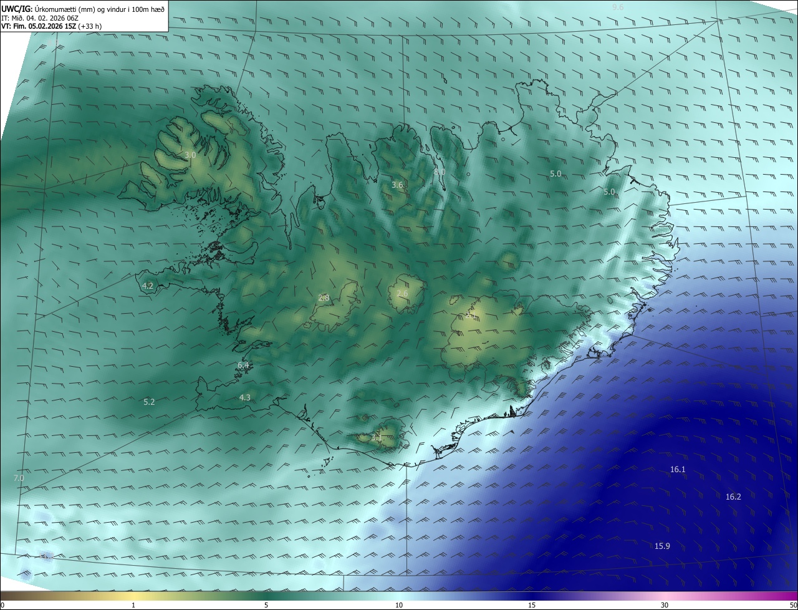The width and height of the screenshot is (798, 610).
Task: Click the 2.6 value label on the map
Action: click(402, 293)
